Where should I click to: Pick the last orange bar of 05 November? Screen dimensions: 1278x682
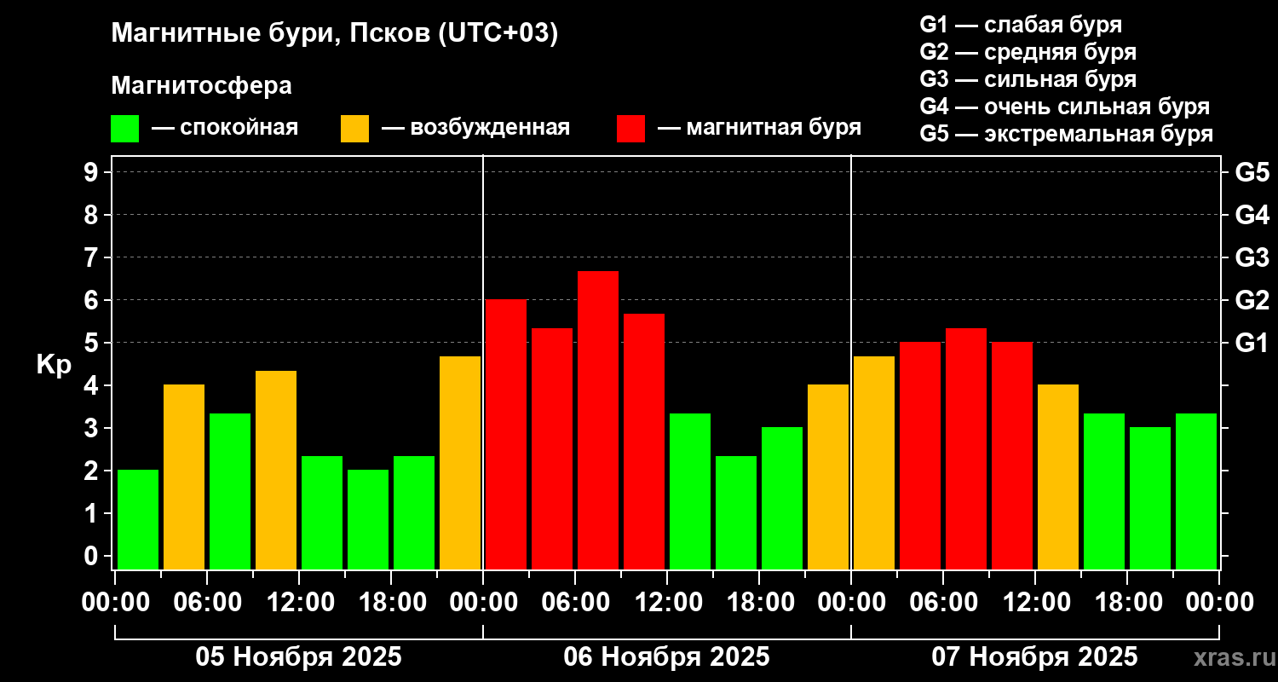click(460, 462)
